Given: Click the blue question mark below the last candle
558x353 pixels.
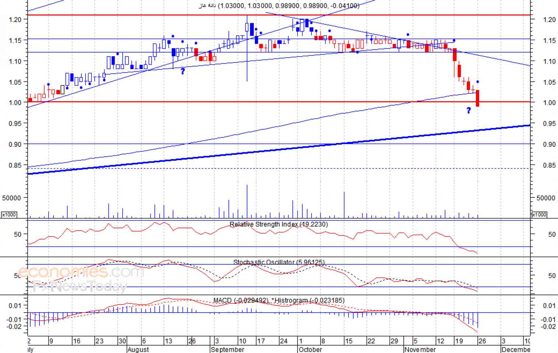Looking at the screenshot, I should (x=468, y=110).
